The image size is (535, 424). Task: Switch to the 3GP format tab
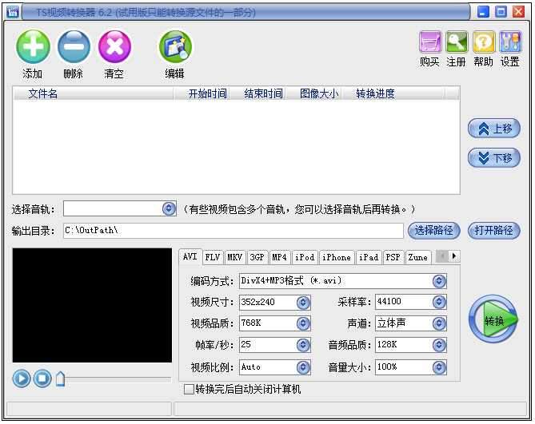click(257, 257)
